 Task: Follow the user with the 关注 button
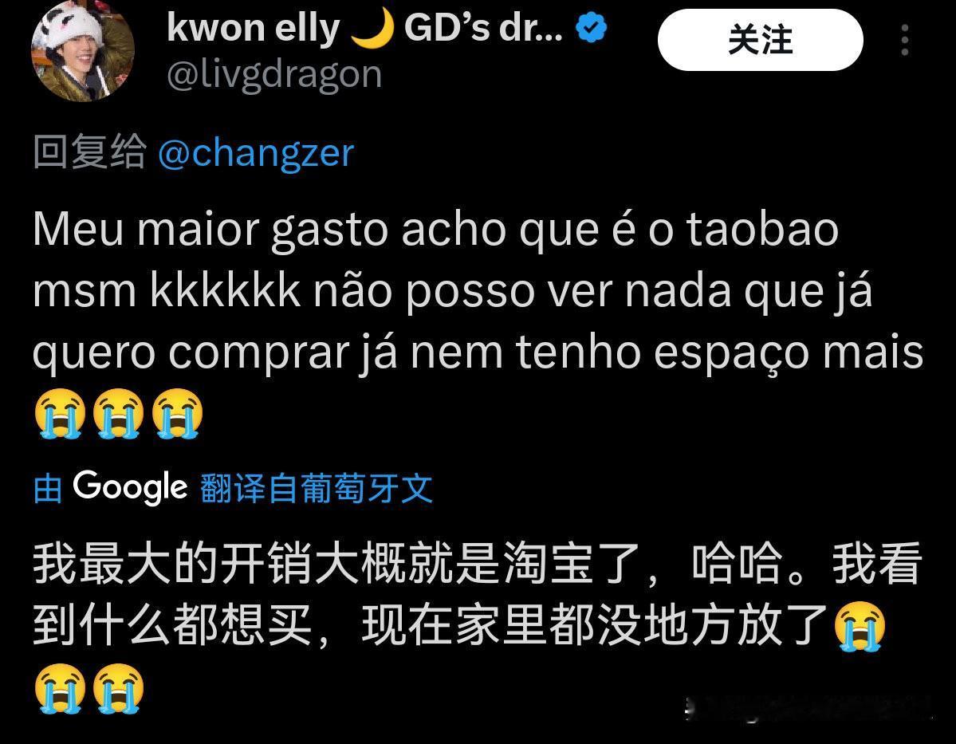tap(761, 40)
